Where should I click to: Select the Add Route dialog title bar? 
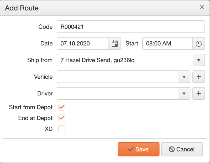point(105,8)
